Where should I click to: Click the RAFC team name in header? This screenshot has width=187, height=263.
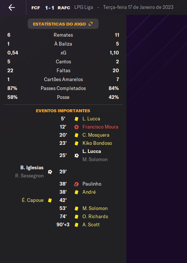[64, 8]
